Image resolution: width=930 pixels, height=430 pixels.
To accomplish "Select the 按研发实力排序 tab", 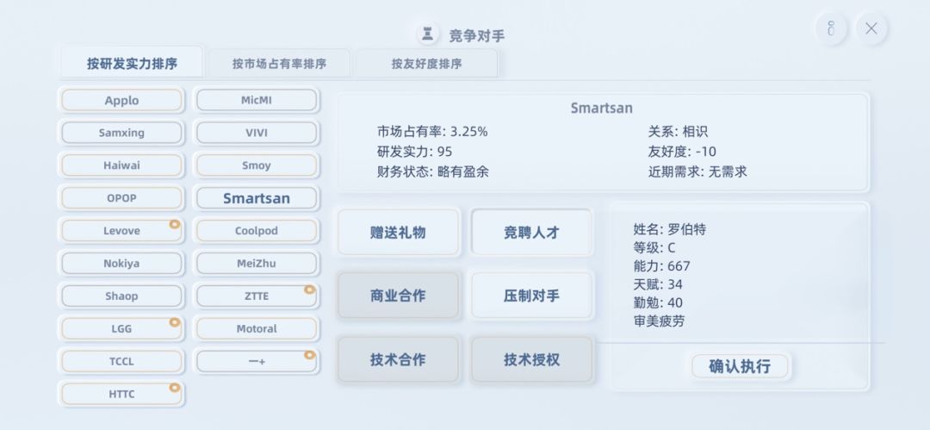I will click(x=132, y=64).
